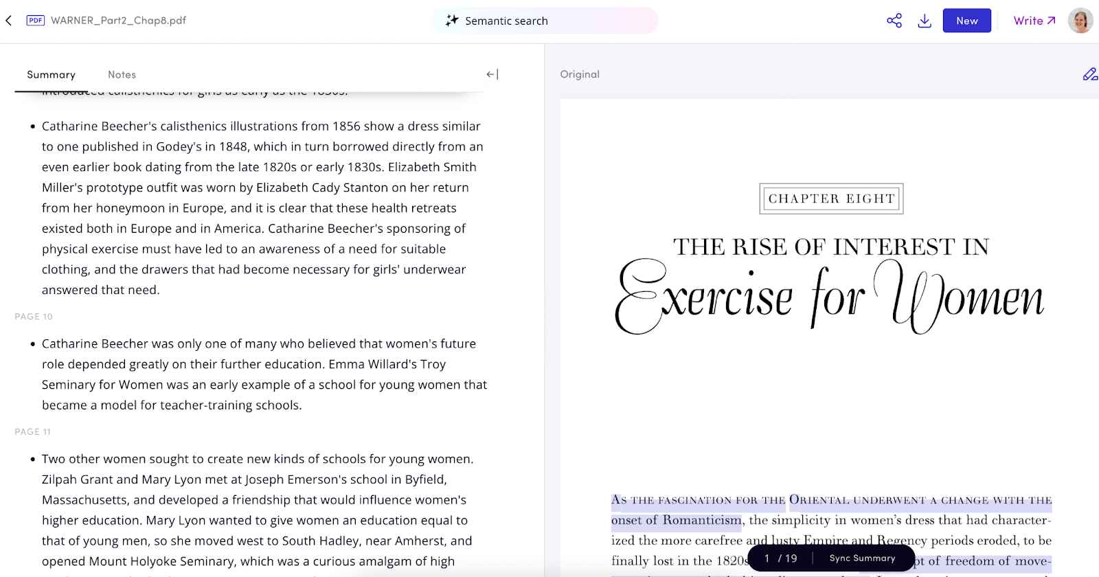
Task: Download the document via download icon
Action: pyautogui.click(x=925, y=21)
